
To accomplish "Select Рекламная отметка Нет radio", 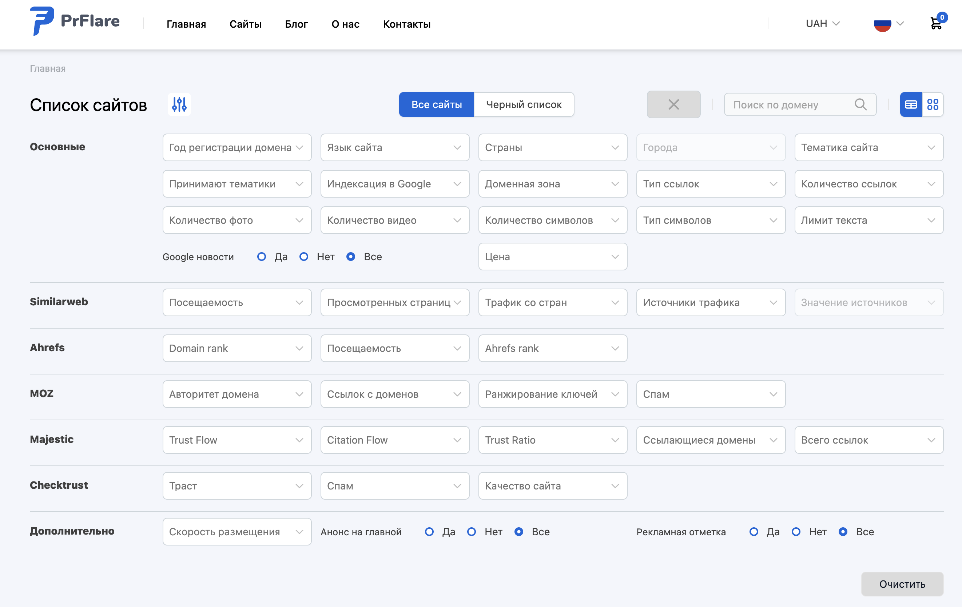I will [796, 531].
